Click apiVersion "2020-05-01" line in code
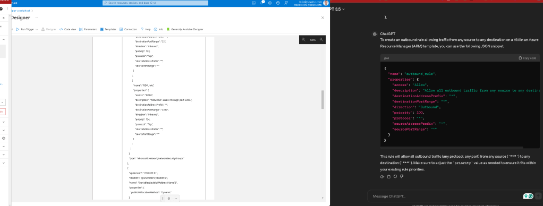Viewport: 543px width, 206px height. tap(143, 173)
